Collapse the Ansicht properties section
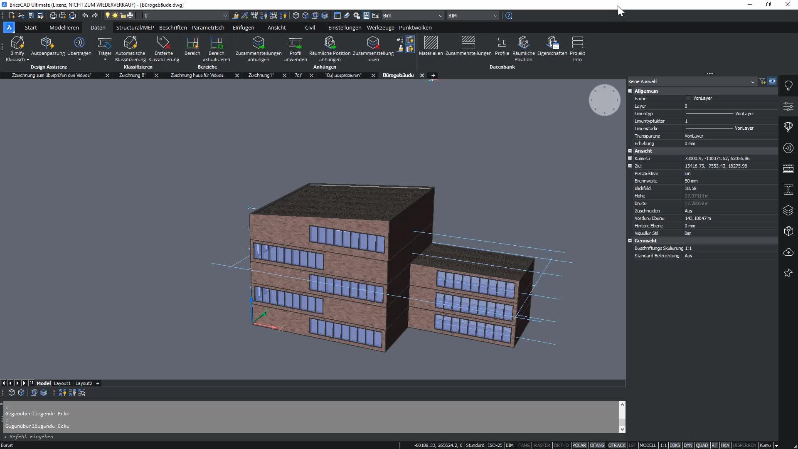798x449 pixels. click(x=630, y=151)
